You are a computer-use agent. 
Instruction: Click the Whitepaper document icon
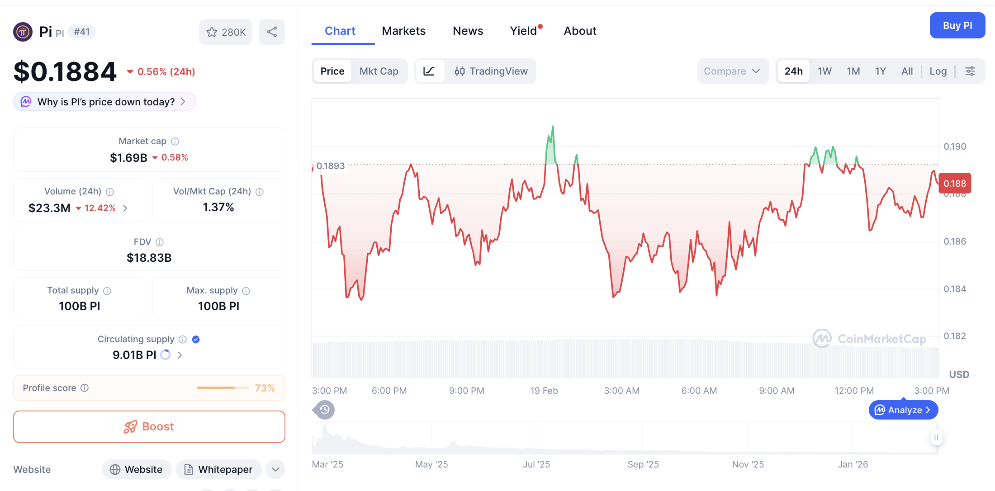[189, 470]
